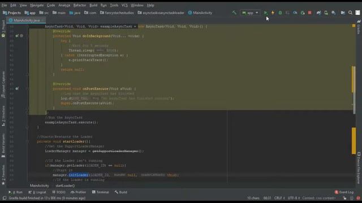Viewport: 362px width, 203px height.
Task: Open the profiler gauge icon in toolbar
Action: (295, 12)
